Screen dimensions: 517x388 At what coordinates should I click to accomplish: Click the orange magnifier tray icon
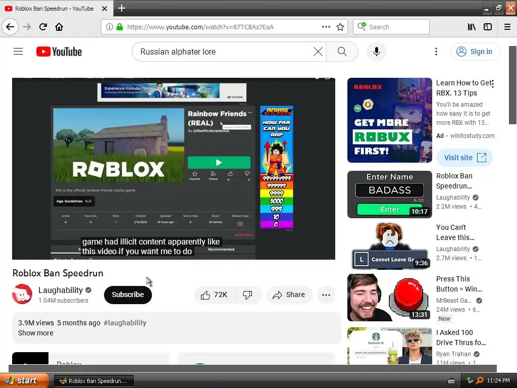click(480, 380)
